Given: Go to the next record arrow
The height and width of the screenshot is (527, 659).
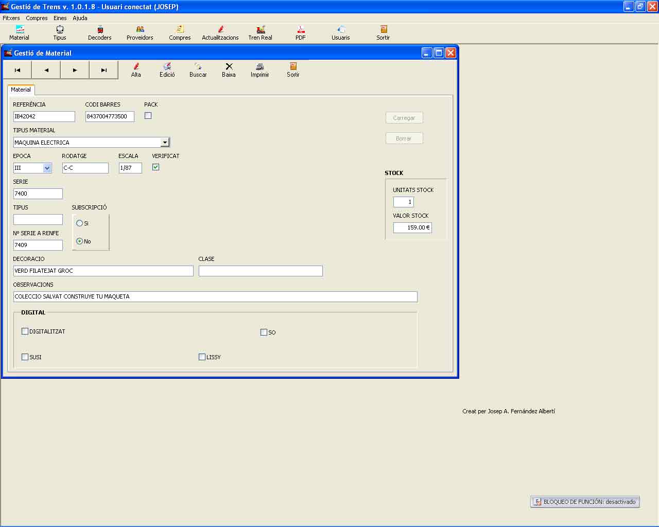Looking at the screenshot, I should pyautogui.click(x=75, y=70).
